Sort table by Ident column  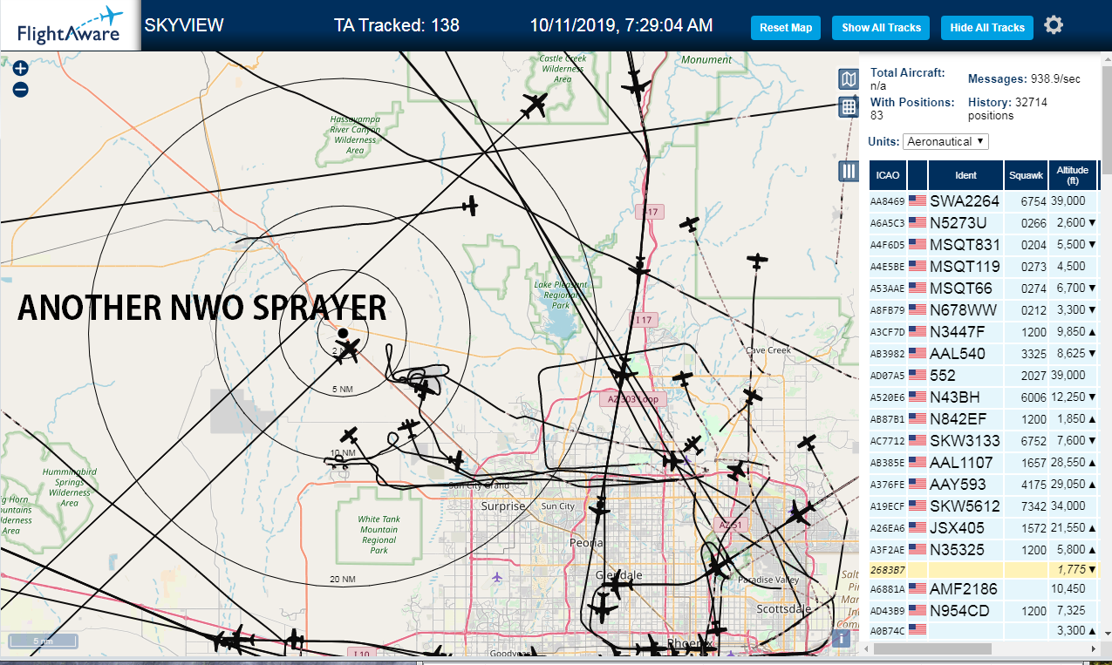(965, 175)
